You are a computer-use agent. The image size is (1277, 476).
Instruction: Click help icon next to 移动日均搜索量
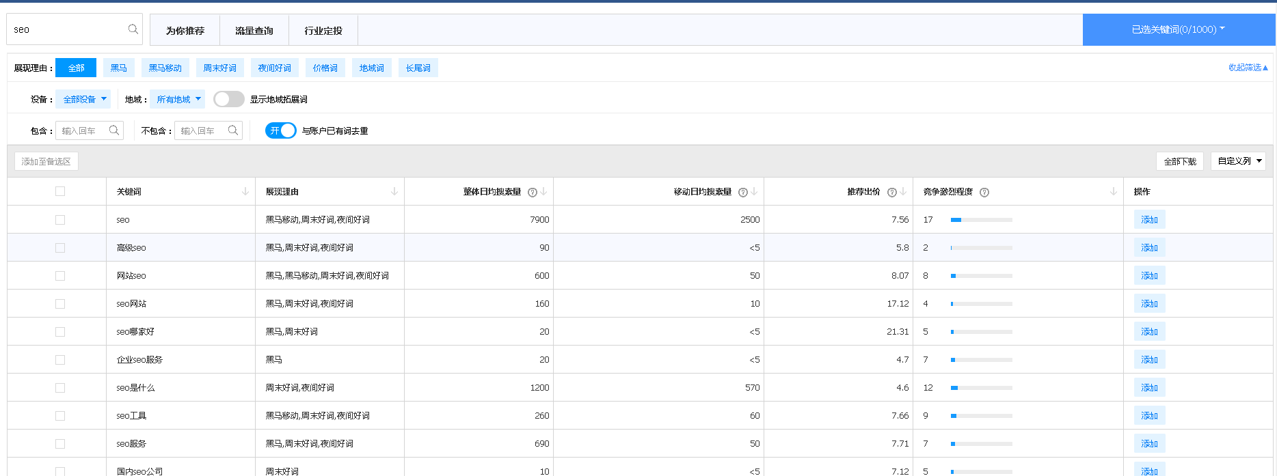coord(743,193)
